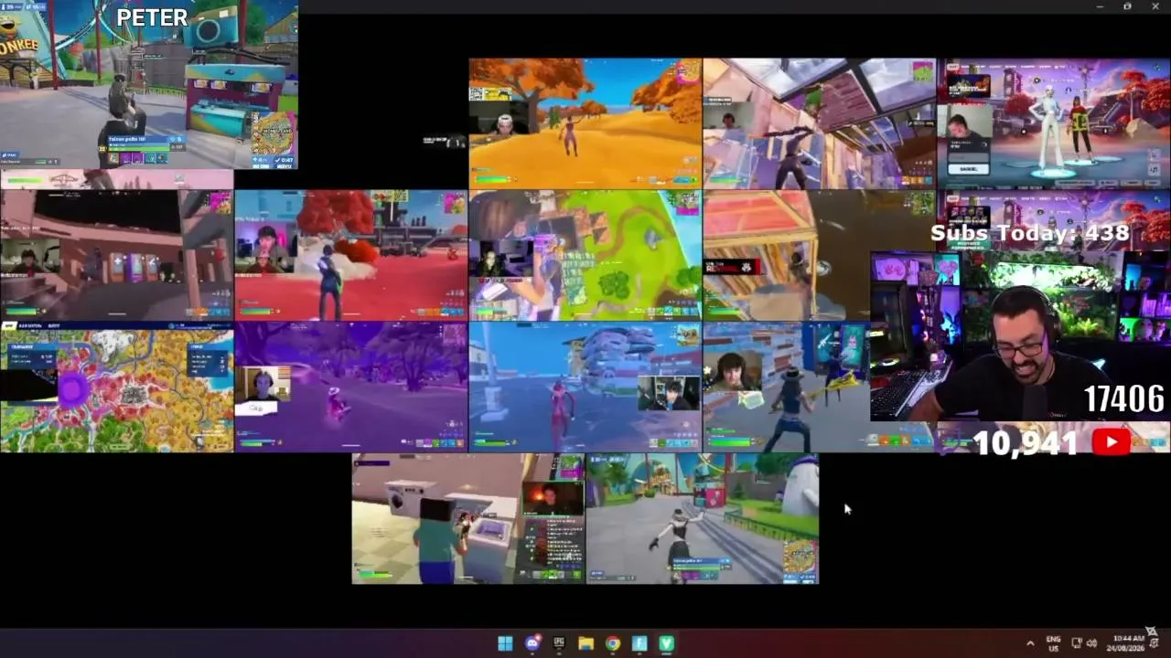Minimize the stream viewer window
This screenshot has height=658, width=1171.
tap(1101, 6)
